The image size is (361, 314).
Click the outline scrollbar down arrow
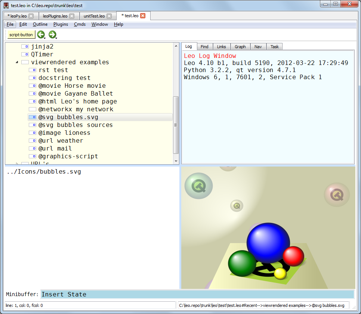tap(176, 161)
